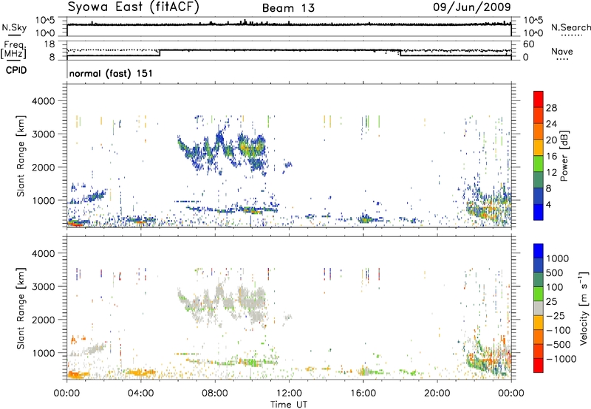Image resolution: width=591 pixels, height=409 pixels.
Task: Click the "20" power colorbar value
Action: [x=551, y=140]
